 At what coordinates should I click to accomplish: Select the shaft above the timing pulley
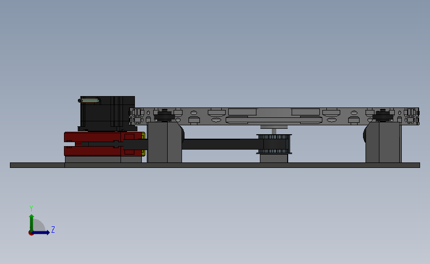coord(274,131)
